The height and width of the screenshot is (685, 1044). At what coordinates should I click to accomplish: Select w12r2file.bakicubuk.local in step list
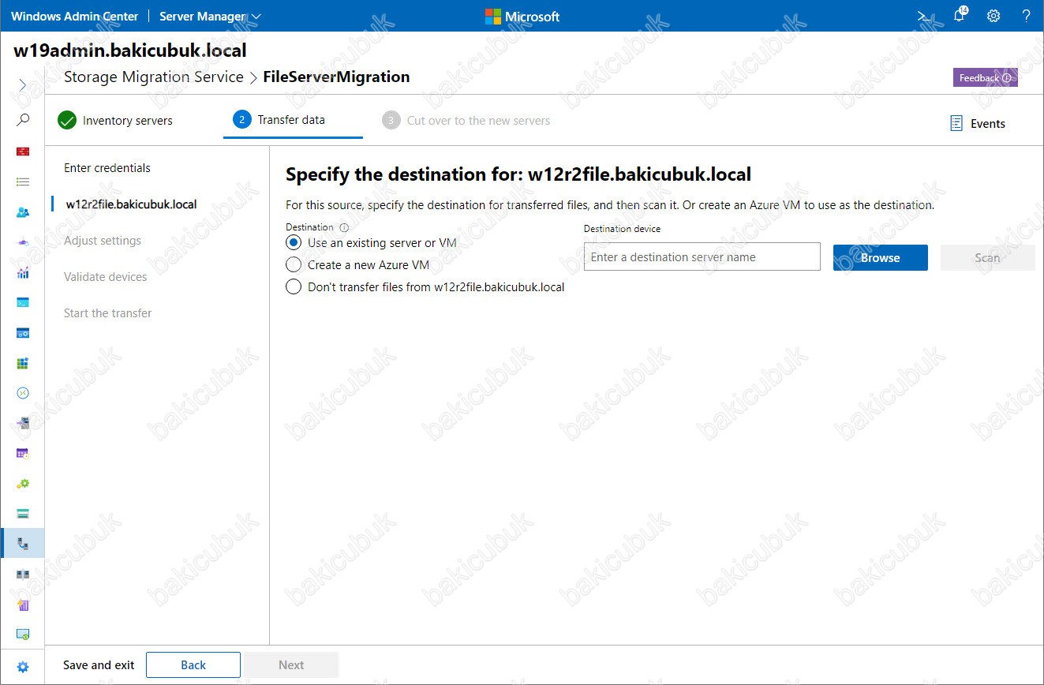click(131, 204)
